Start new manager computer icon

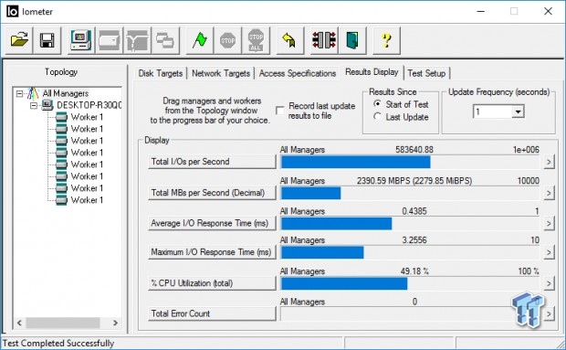[81, 40]
